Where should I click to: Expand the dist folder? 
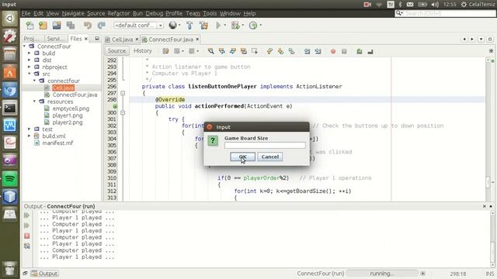[x=30, y=60]
